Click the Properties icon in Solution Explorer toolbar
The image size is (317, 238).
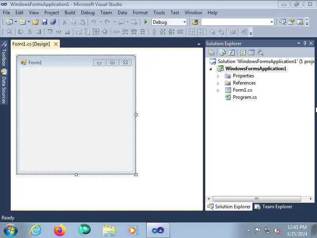[x=211, y=53]
